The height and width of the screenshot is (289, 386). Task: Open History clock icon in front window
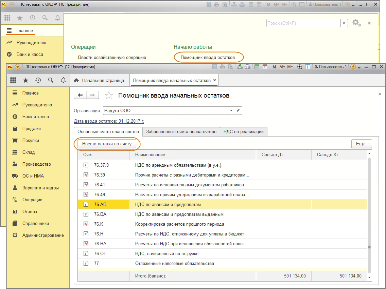38,80
